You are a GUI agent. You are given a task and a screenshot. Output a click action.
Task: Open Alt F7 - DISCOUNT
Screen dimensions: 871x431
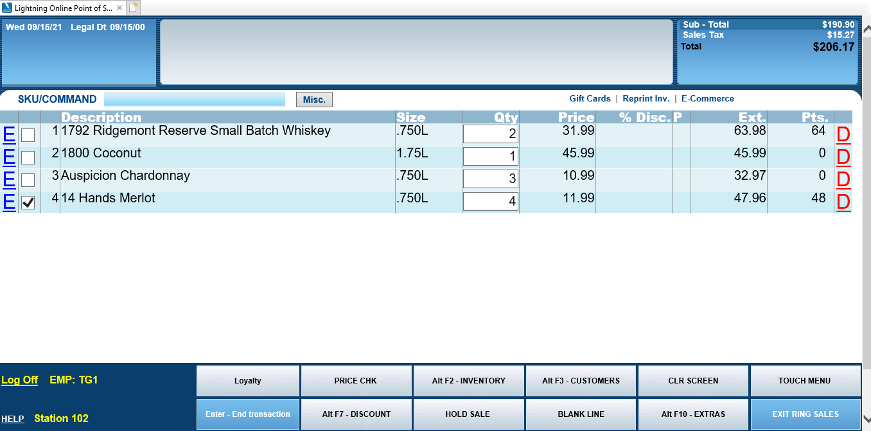(x=356, y=414)
